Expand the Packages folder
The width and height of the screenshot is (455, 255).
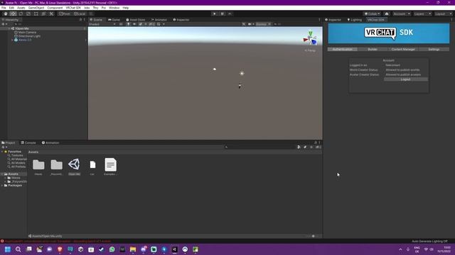2,186
